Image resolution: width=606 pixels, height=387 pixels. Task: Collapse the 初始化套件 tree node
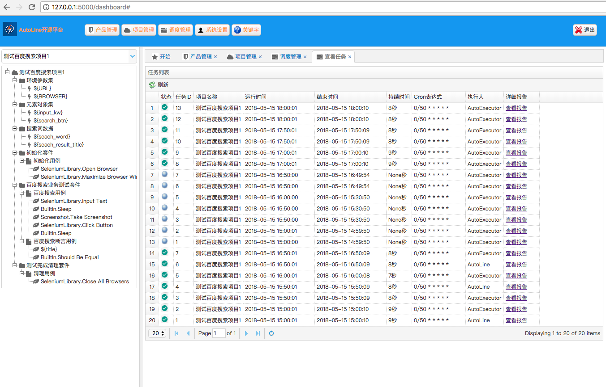[x=15, y=153]
